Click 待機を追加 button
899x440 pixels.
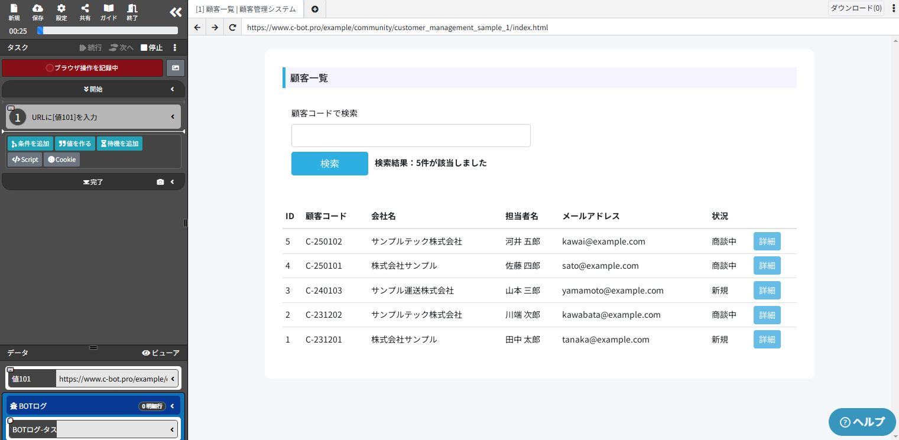coord(119,144)
